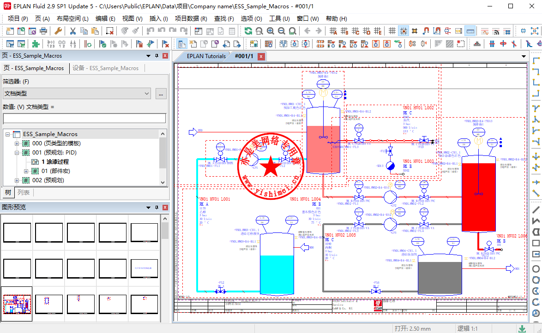Pin the 页 navigator panel
Screen dimensions: 542x333
click(157, 56)
